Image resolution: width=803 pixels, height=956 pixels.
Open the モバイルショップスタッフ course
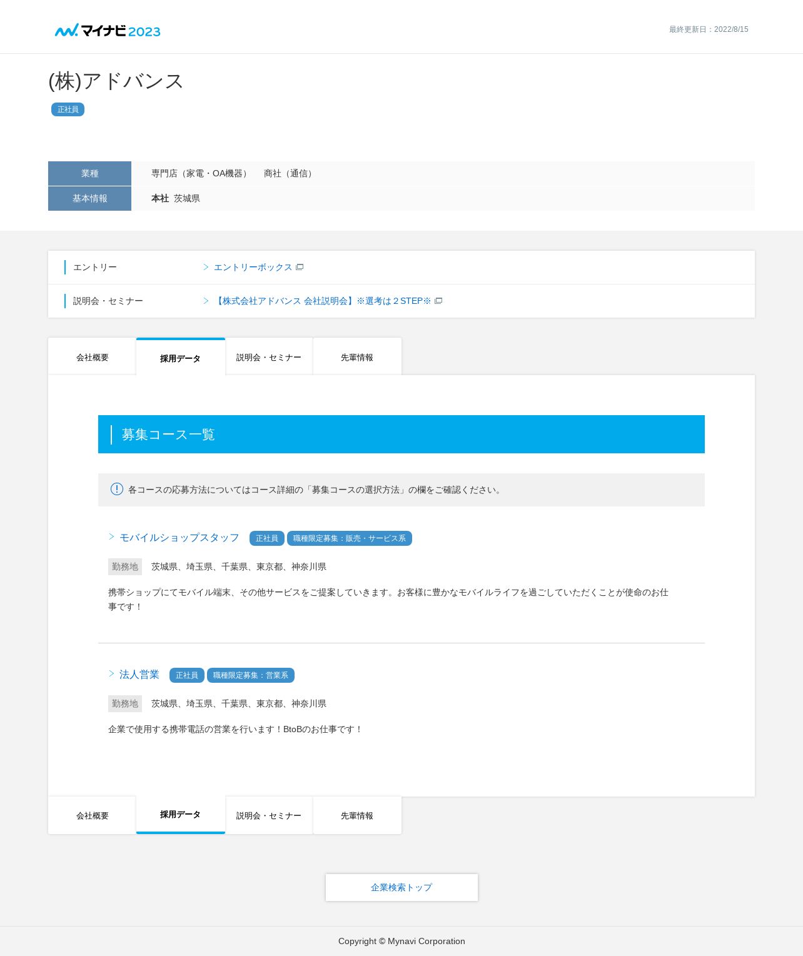pos(179,538)
